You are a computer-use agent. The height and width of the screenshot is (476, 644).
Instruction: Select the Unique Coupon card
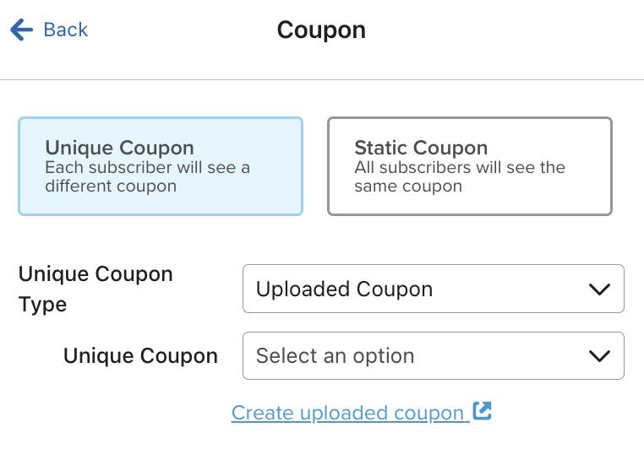[161, 166]
